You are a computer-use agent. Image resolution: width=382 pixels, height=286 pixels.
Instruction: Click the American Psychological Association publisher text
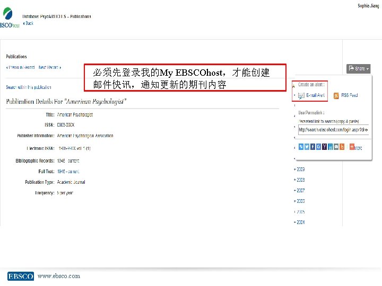tap(85, 136)
